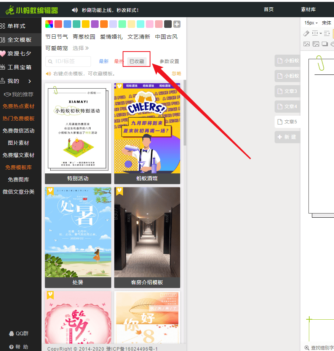Add a custom color with plus icon
The image size is (334, 351).
[x=177, y=24]
